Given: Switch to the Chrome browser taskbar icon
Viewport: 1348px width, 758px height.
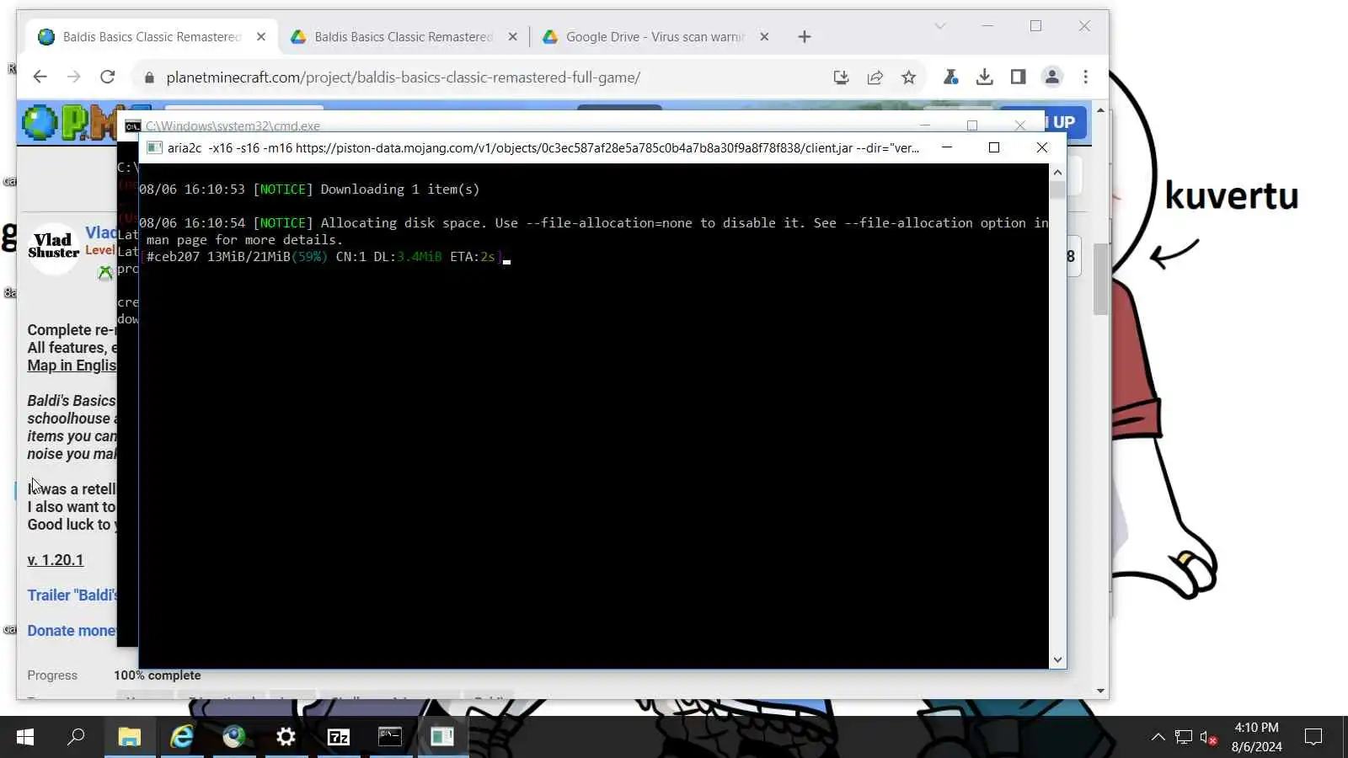Looking at the screenshot, I should click(233, 738).
